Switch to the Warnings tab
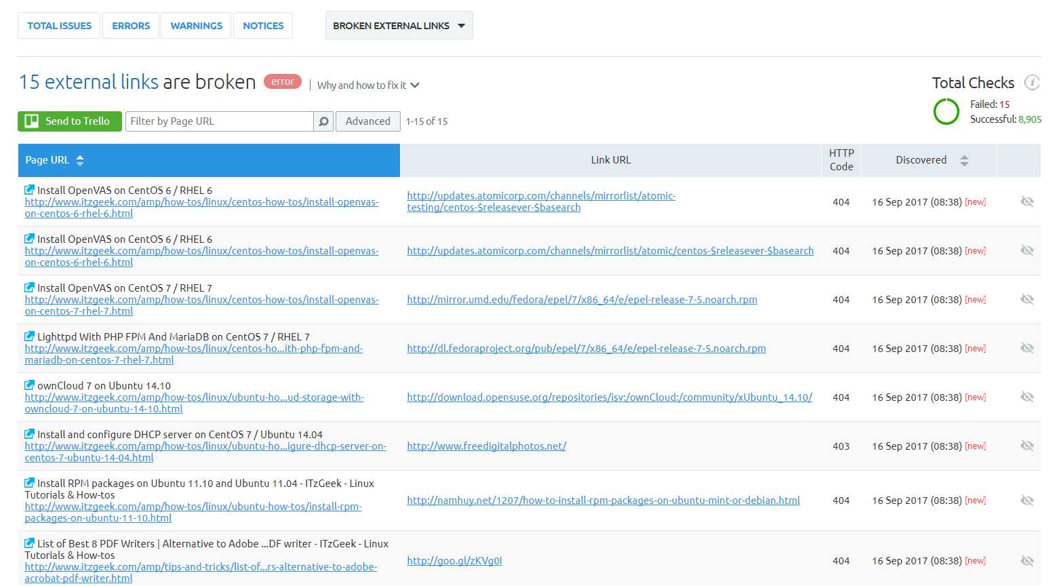Viewport: 1057px width, 586px height. (196, 26)
